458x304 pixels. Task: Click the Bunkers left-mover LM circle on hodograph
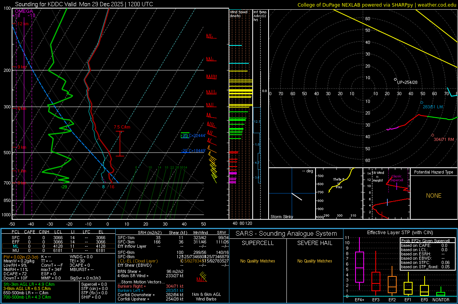pyautogui.click(x=422, y=102)
